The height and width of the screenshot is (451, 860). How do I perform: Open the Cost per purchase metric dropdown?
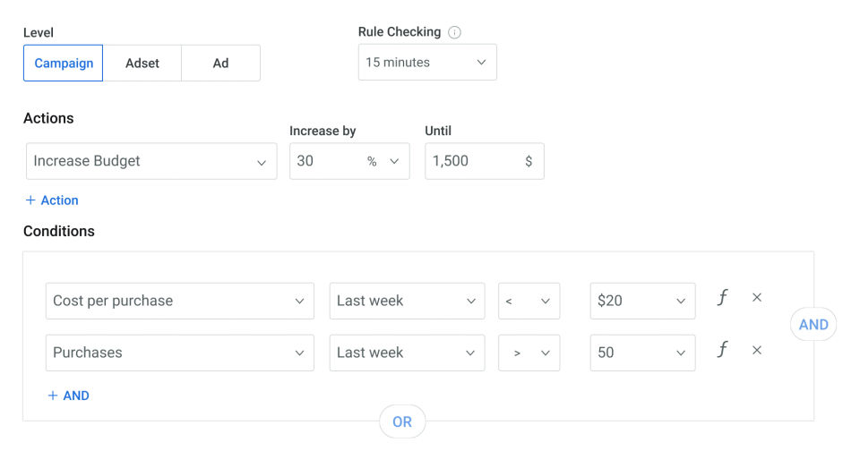179,302
